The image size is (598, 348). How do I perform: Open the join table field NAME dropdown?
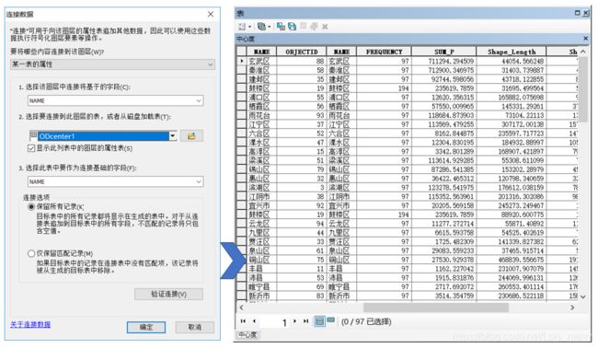click(115, 181)
